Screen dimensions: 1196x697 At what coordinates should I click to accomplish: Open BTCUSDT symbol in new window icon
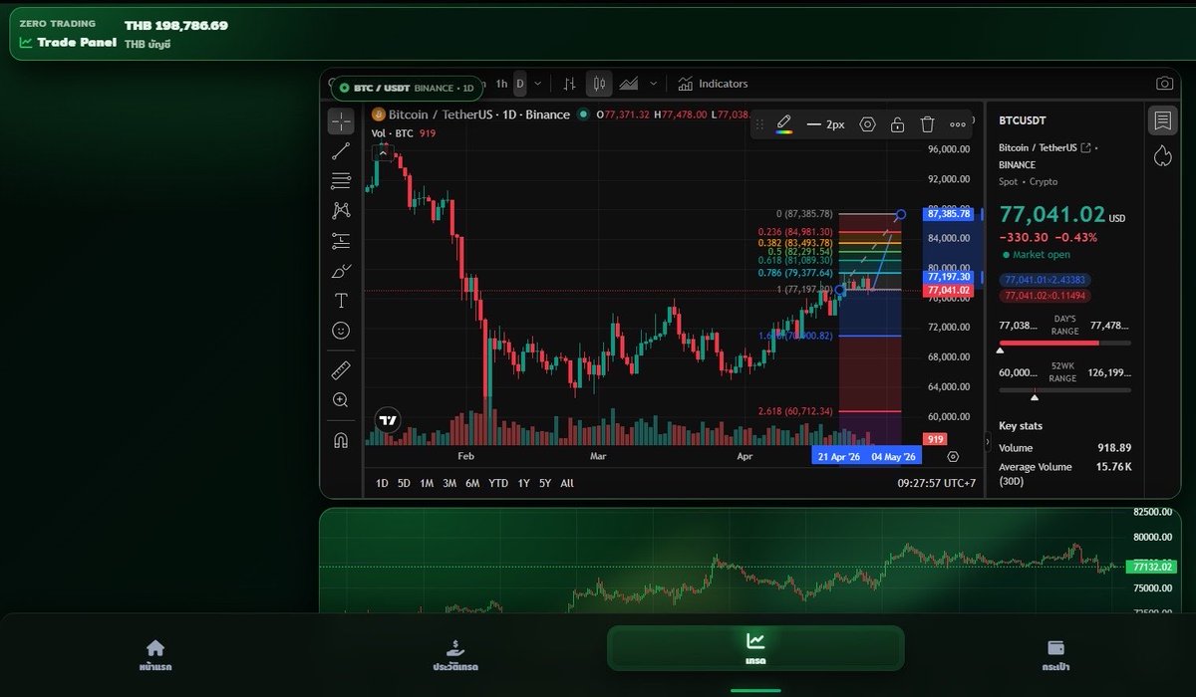click(x=1085, y=147)
